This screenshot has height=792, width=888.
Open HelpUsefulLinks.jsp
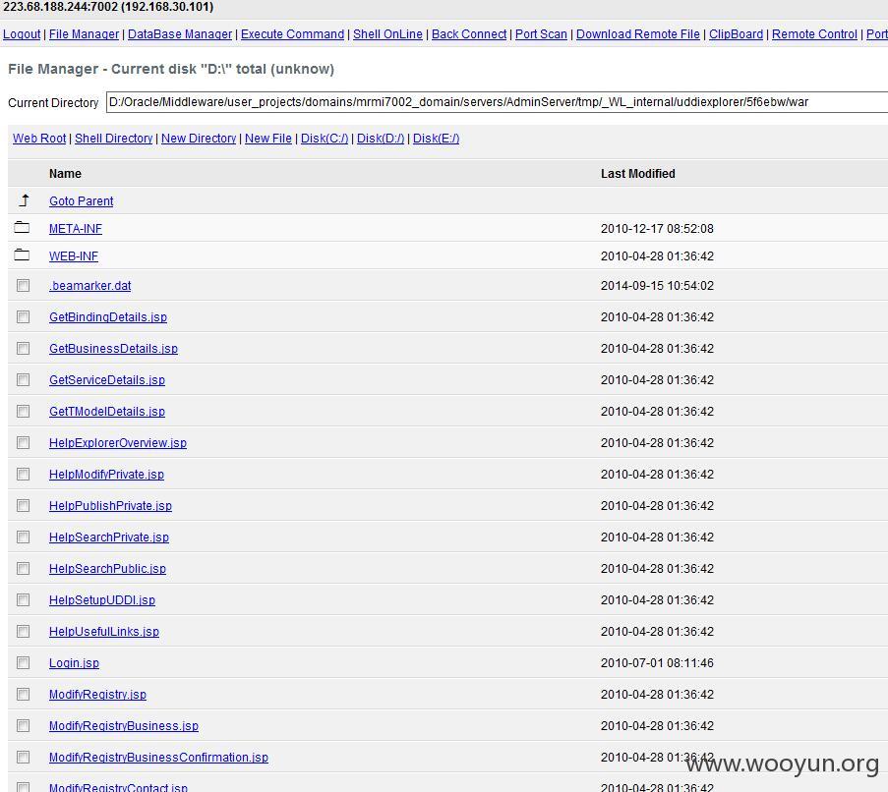(x=103, y=631)
